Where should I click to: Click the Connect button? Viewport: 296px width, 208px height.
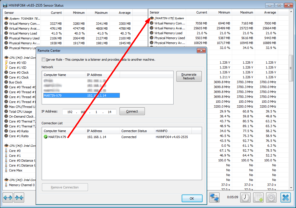point(132,111)
